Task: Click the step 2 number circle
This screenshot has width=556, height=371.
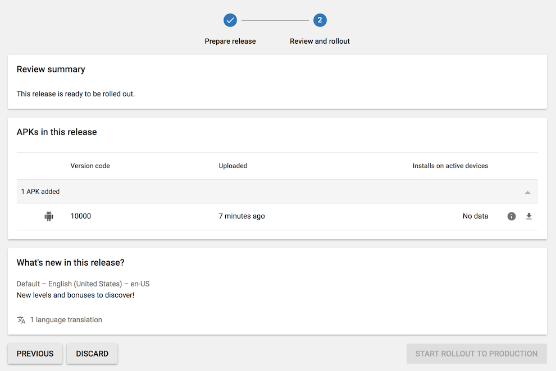Action: (320, 20)
